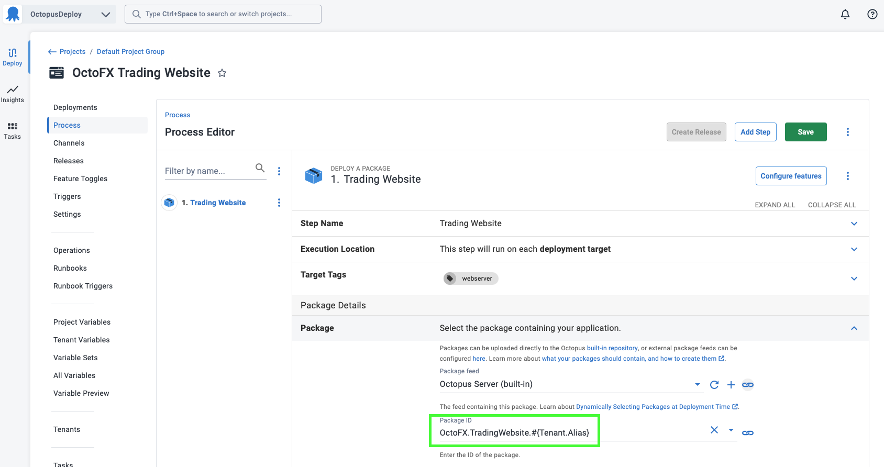Open Trading Website step overflow menu

pyautogui.click(x=279, y=203)
